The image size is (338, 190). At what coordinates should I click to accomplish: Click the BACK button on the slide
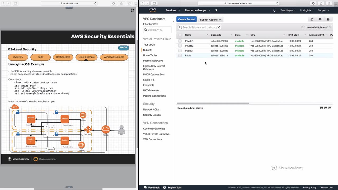pyautogui.click(x=124, y=48)
